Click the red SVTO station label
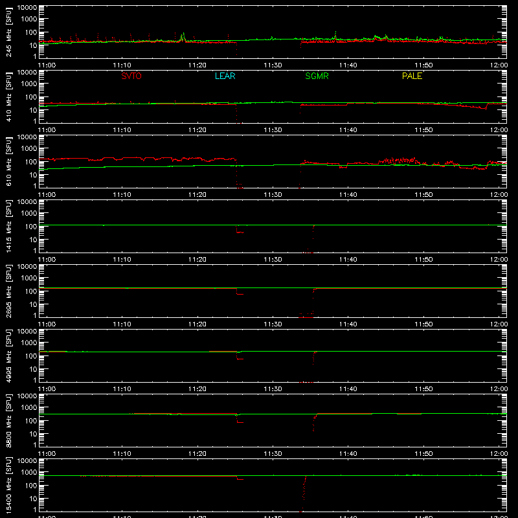This screenshot has width=518, height=518. coord(131,76)
